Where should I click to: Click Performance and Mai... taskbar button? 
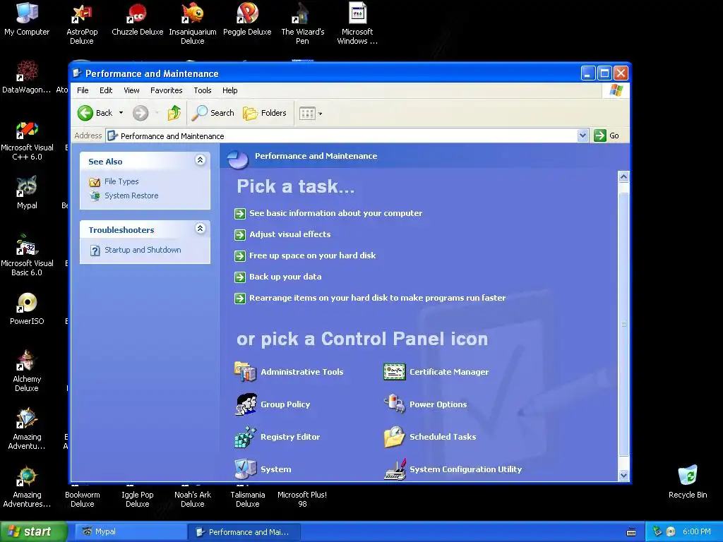(244, 531)
